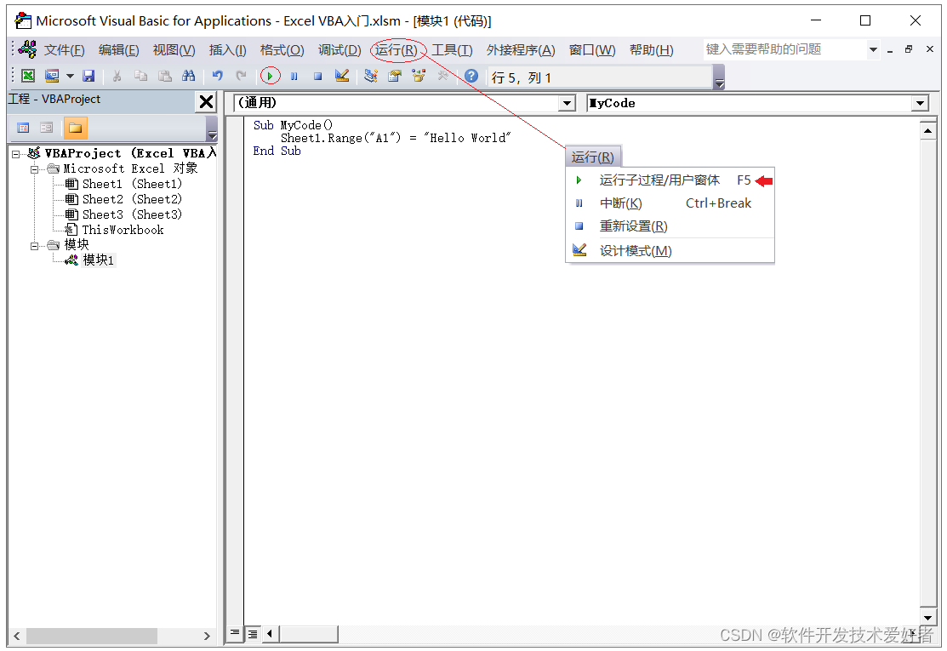Open the 文件(F) menu
947x651 pixels.
click(x=64, y=50)
